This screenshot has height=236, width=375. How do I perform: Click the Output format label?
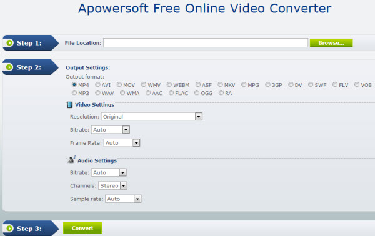pyautogui.click(x=85, y=77)
